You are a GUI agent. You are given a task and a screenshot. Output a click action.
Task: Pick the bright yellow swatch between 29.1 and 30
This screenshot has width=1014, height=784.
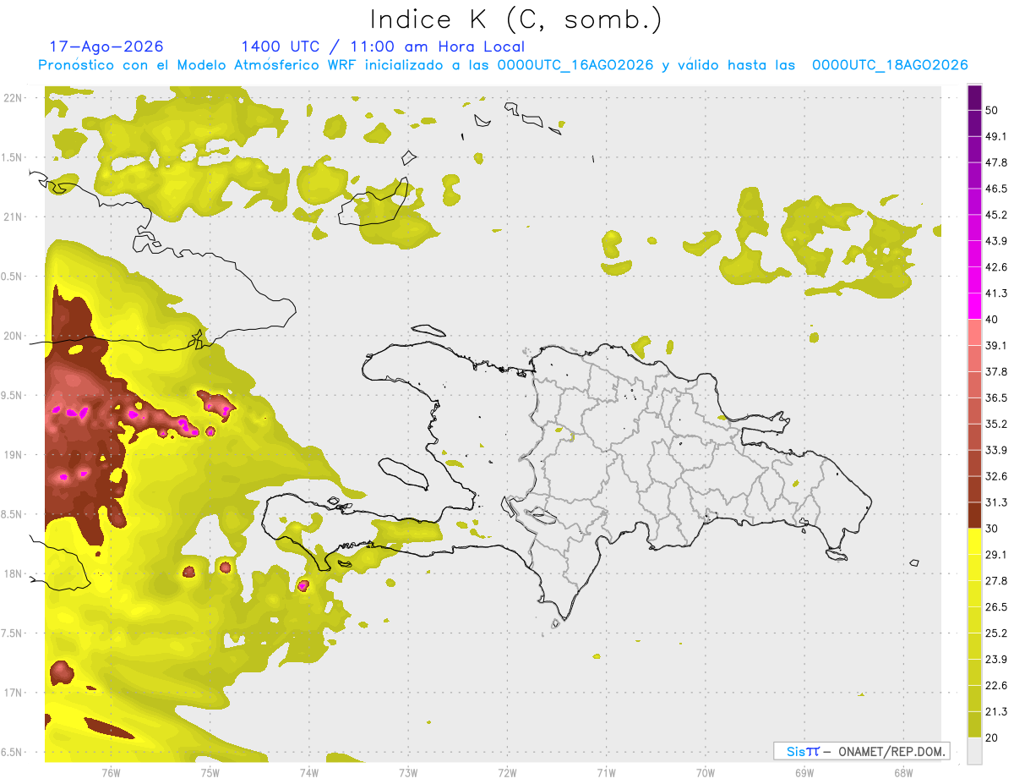click(x=975, y=542)
